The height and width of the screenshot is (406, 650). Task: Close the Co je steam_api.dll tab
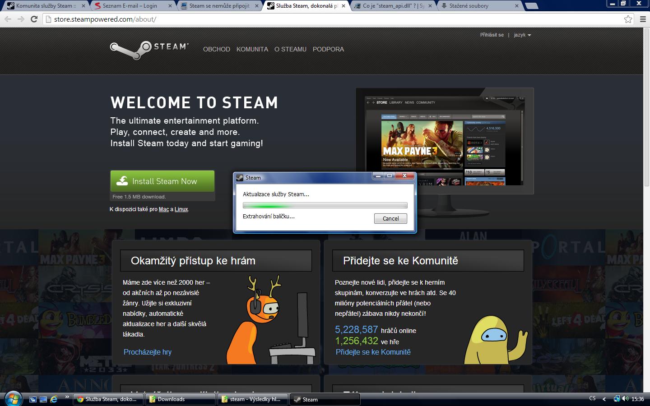(430, 6)
